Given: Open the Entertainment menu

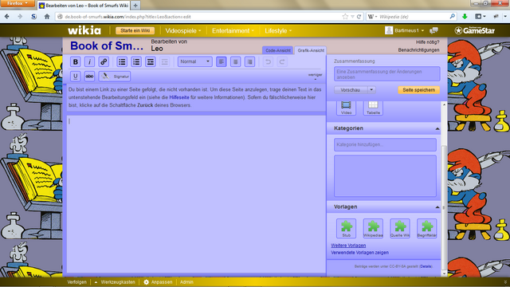Looking at the screenshot, I should pyautogui.click(x=233, y=30).
